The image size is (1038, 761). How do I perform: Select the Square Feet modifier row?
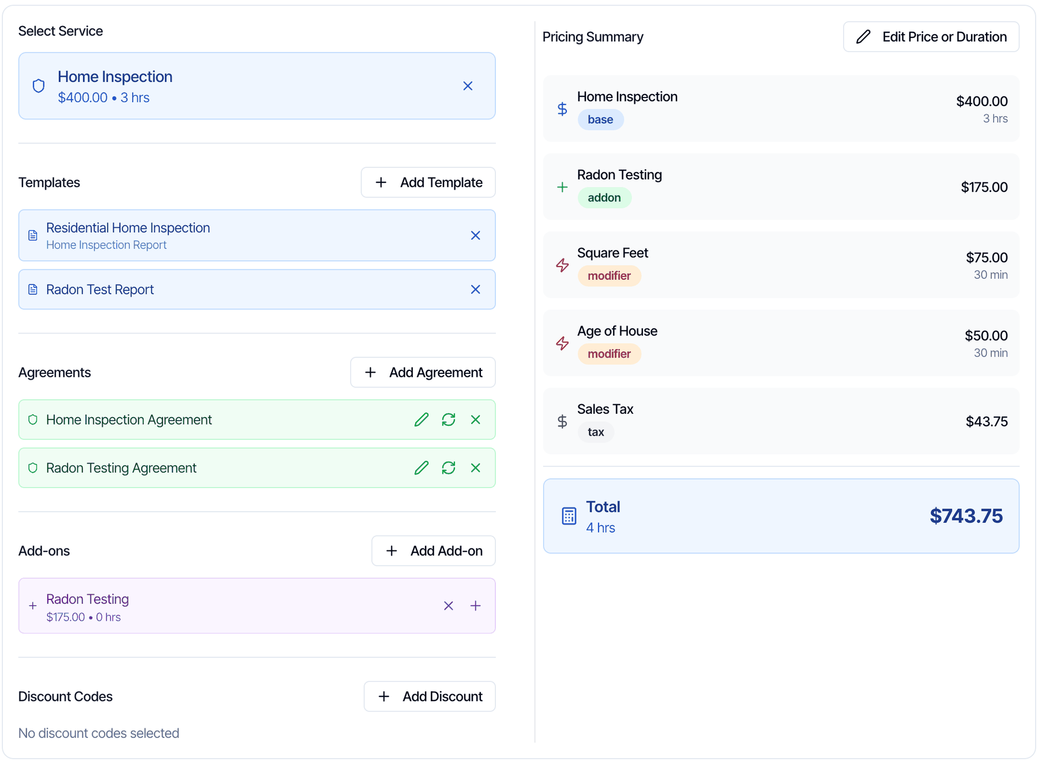(781, 265)
